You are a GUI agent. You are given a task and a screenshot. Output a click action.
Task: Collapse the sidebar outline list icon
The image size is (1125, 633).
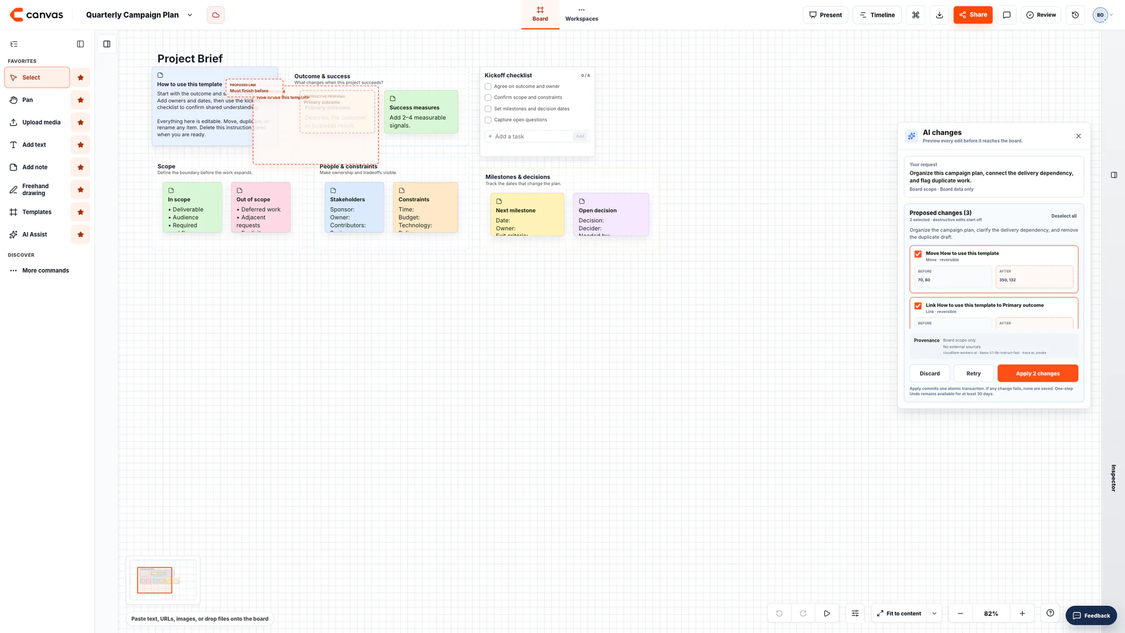14,44
